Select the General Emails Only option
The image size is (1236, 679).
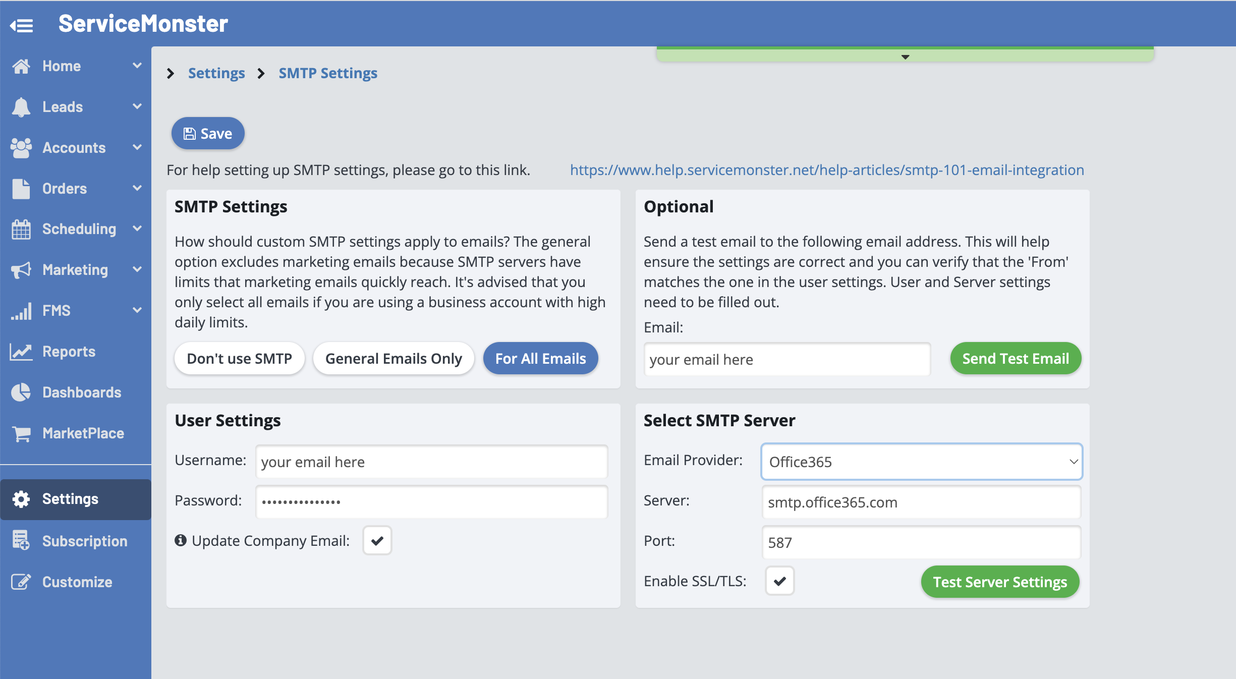pos(394,359)
